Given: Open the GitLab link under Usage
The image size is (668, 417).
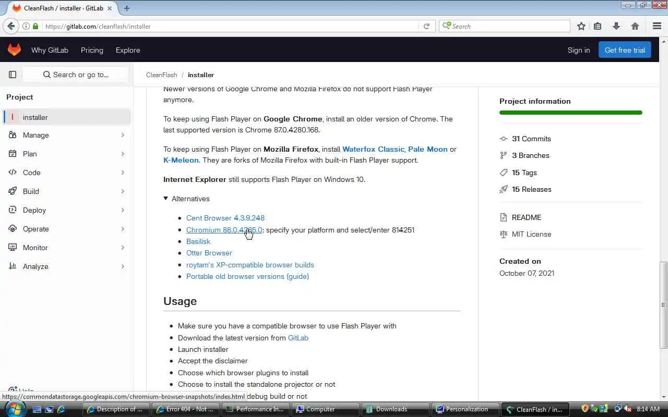Looking at the screenshot, I should [298, 338].
